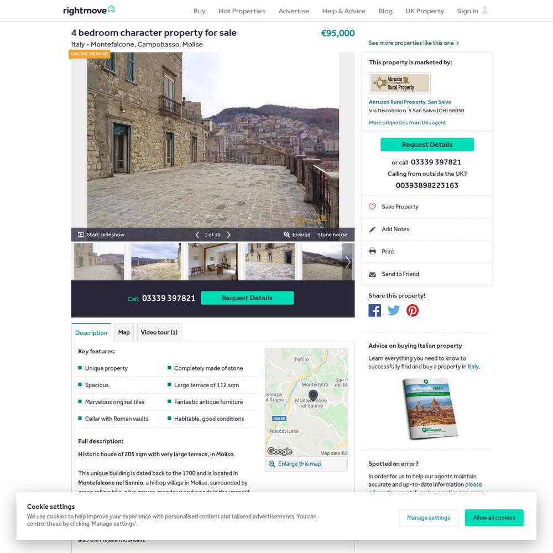The width and height of the screenshot is (553, 553).
Task: Click the ONLINE VIEWING badge
Action: point(89,54)
